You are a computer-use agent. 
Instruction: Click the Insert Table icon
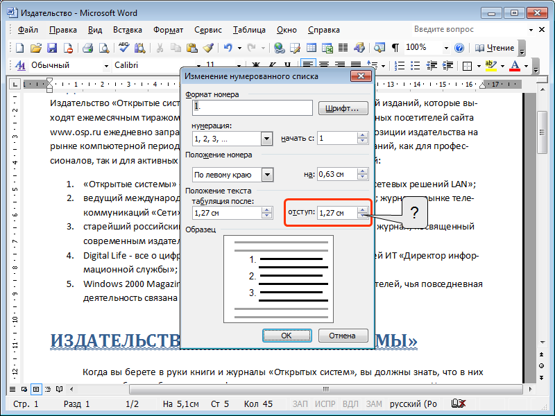(311, 48)
